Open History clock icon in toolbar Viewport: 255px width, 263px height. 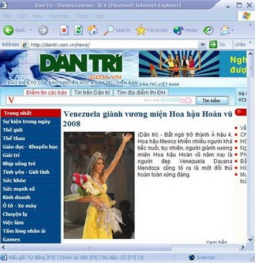coord(208,30)
